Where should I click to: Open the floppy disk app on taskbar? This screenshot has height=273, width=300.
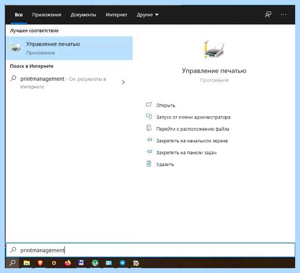(x=81, y=263)
